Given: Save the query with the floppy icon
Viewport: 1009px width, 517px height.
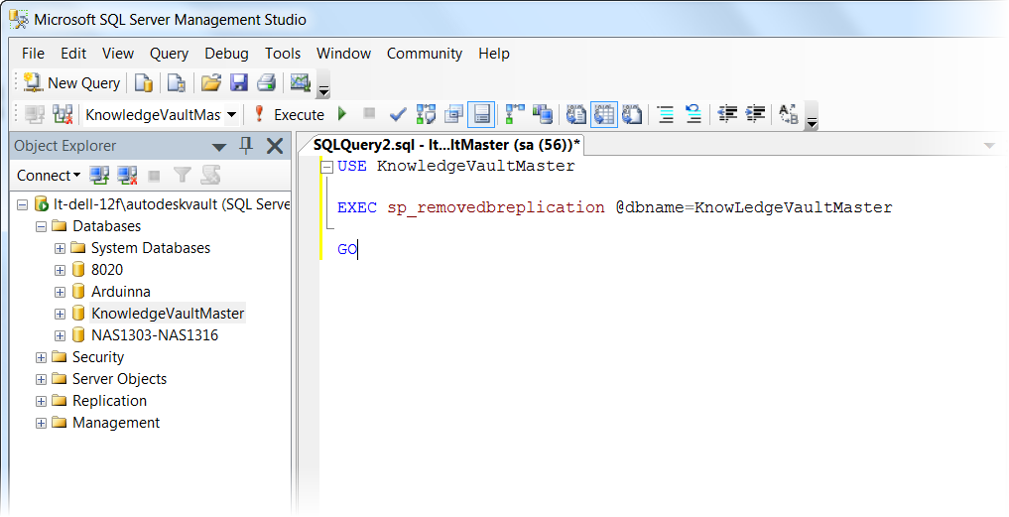Looking at the screenshot, I should pyautogui.click(x=239, y=83).
